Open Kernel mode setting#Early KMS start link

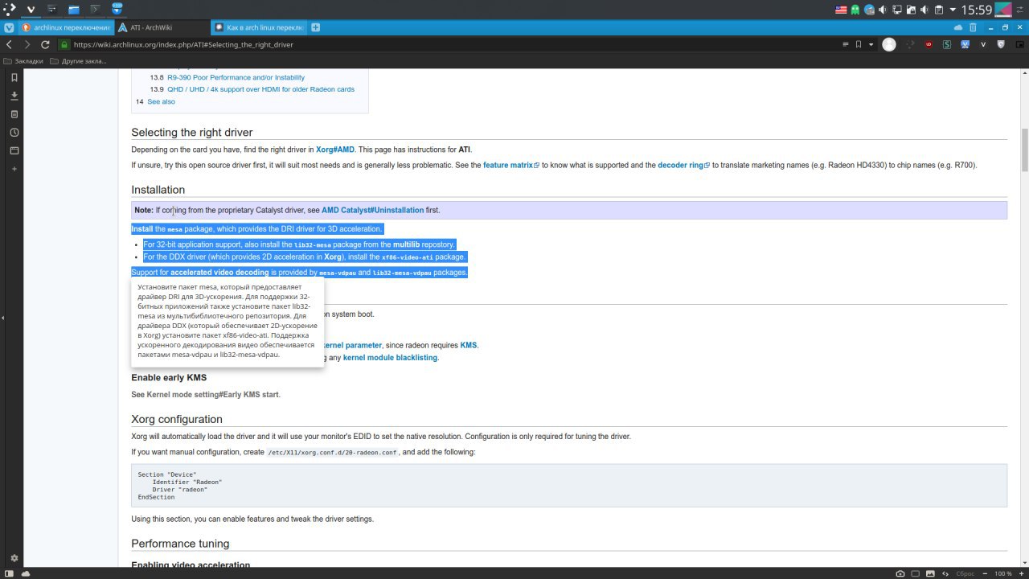click(213, 395)
